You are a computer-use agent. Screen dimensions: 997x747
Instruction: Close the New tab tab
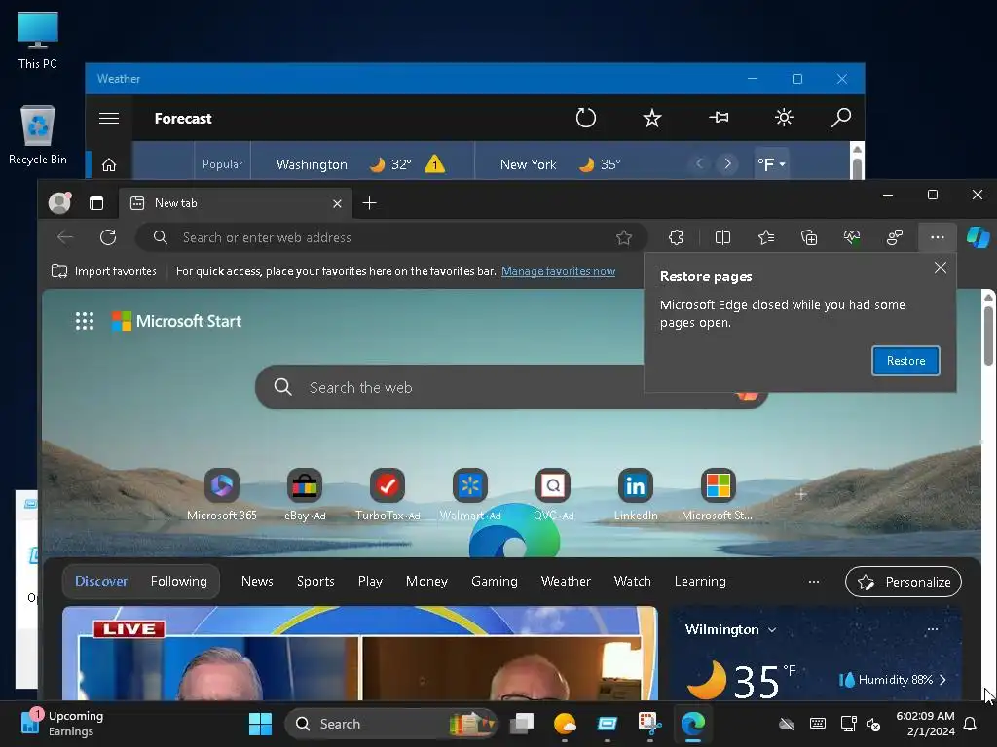[x=337, y=203]
